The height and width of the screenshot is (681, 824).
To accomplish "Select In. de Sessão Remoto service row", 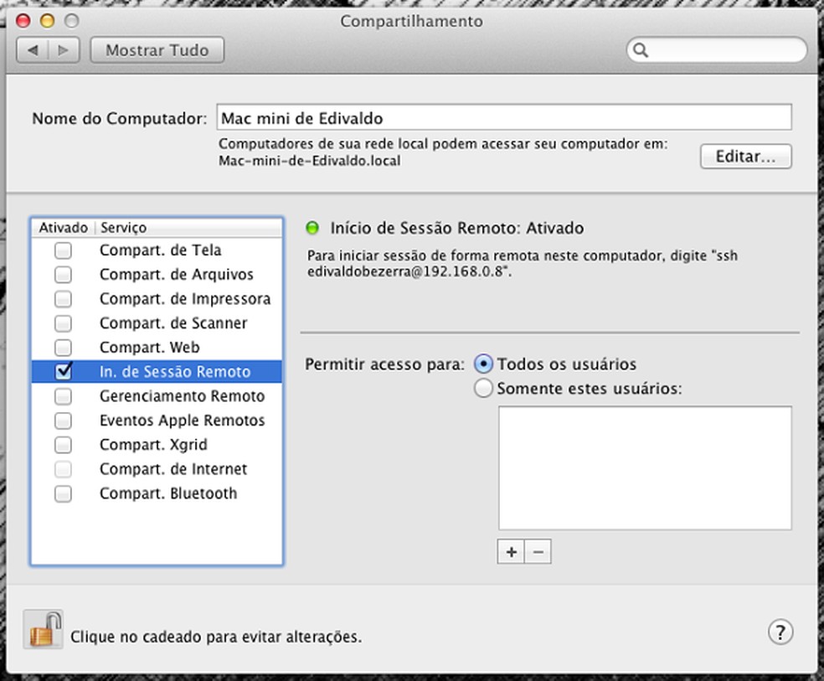I will (x=157, y=372).
